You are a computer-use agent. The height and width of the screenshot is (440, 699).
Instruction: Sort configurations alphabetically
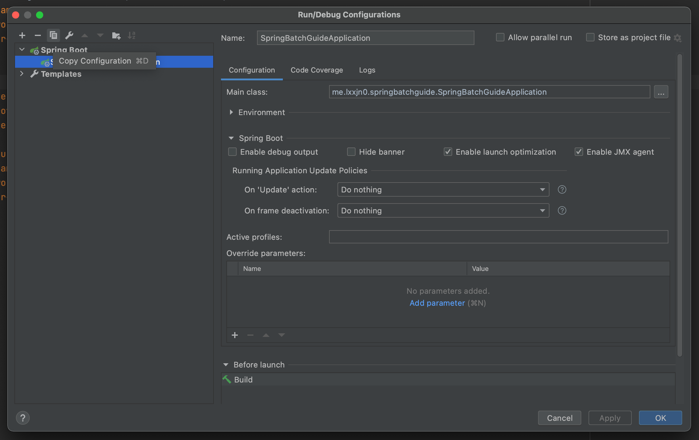[x=132, y=36]
